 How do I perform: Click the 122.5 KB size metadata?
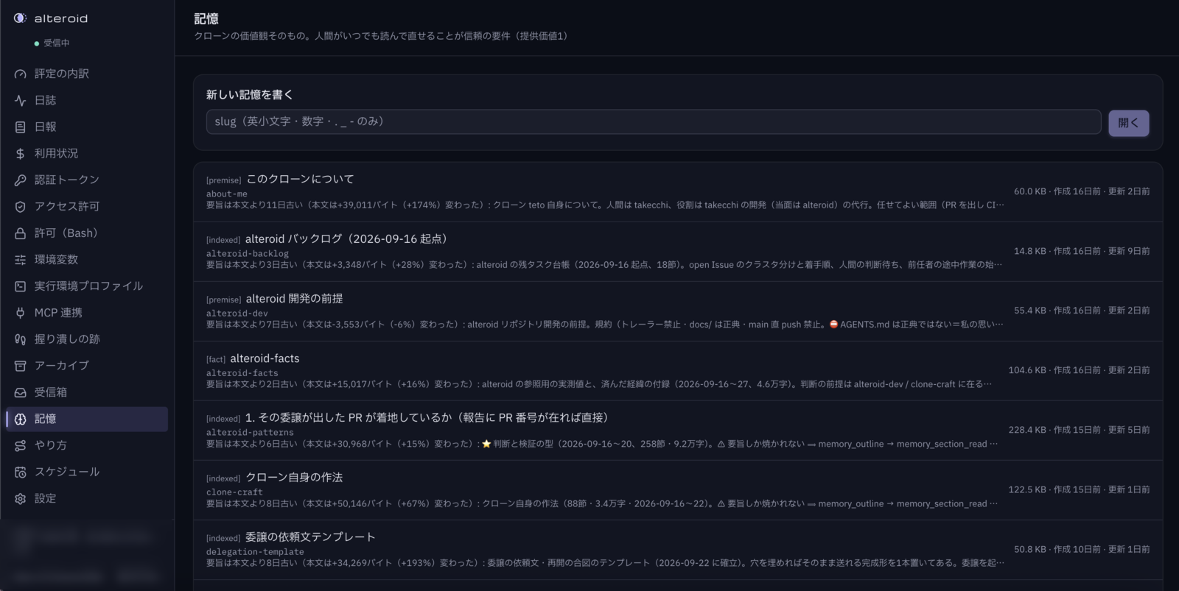tap(1027, 489)
